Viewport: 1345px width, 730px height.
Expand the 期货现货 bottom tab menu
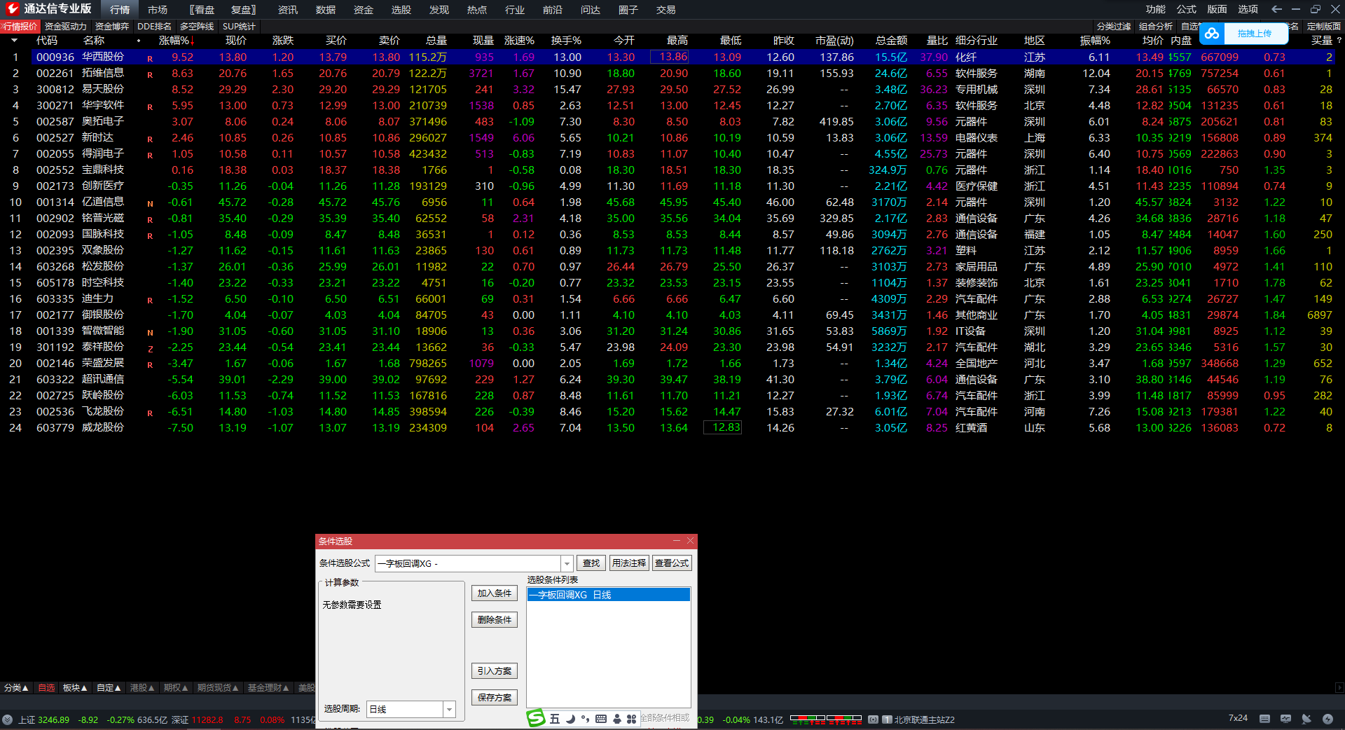pyautogui.click(x=218, y=688)
